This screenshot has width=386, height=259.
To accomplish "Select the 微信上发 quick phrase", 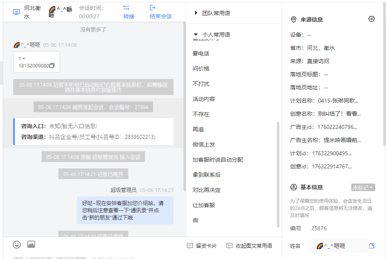I will pos(204,144).
